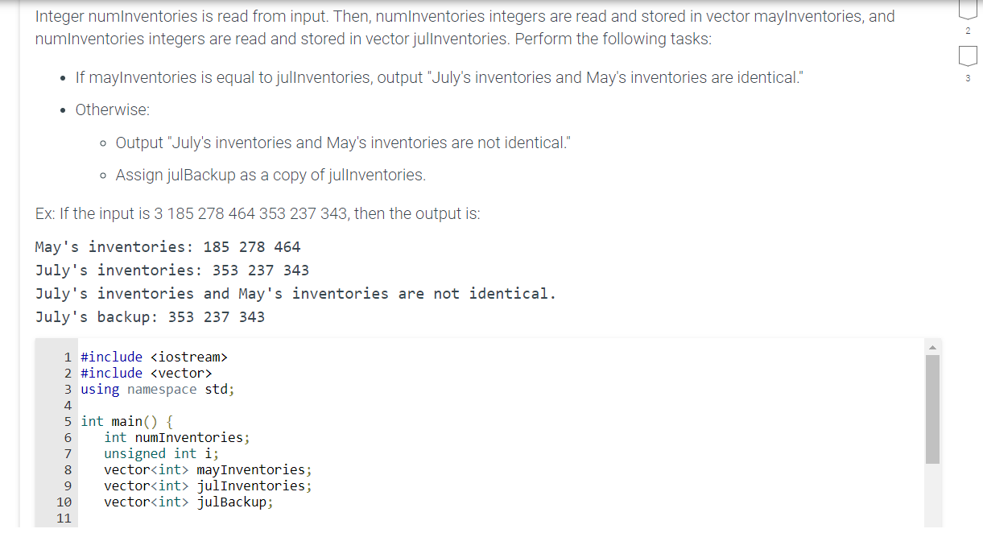The image size is (983, 533).
Task: Select the July's backup output example text
Action: pyautogui.click(x=149, y=316)
